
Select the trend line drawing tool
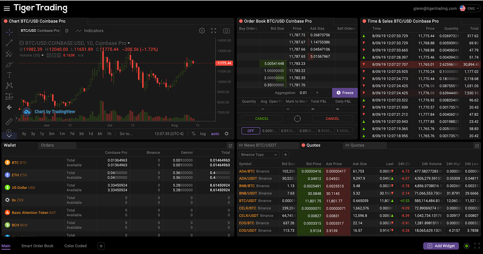pos(9,43)
